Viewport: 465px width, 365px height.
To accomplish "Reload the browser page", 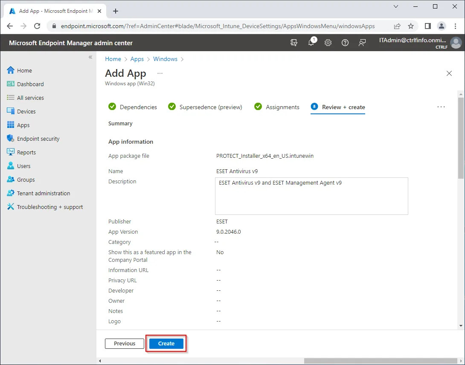I will point(37,26).
